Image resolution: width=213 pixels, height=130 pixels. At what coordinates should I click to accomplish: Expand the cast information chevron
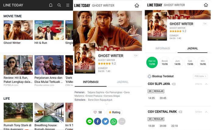tap(106, 104)
